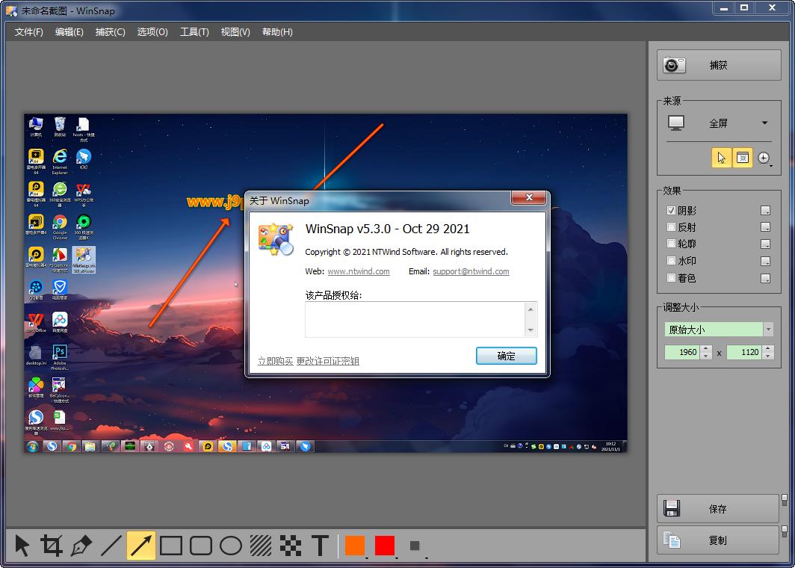Select the Rectangle shape tool
Viewport: 795px width, 568px height.
click(171, 546)
